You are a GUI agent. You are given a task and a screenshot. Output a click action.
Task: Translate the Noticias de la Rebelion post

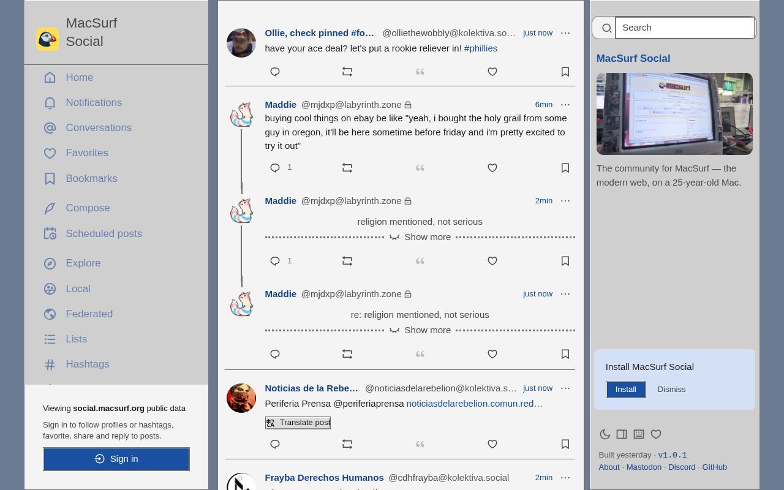click(298, 423)
